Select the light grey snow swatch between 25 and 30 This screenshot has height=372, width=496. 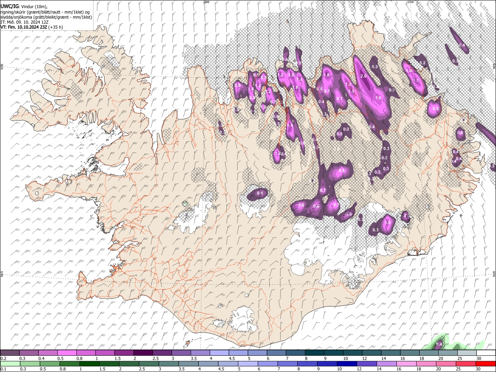(466, 353)
